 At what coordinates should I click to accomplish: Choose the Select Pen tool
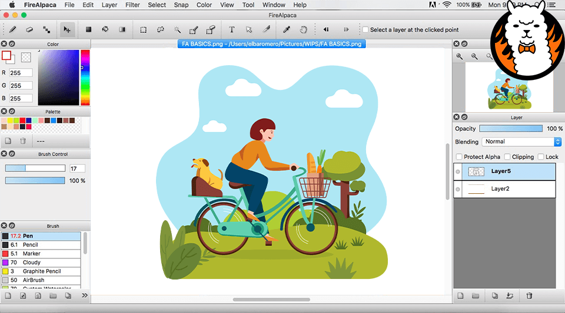click(194, 29)
